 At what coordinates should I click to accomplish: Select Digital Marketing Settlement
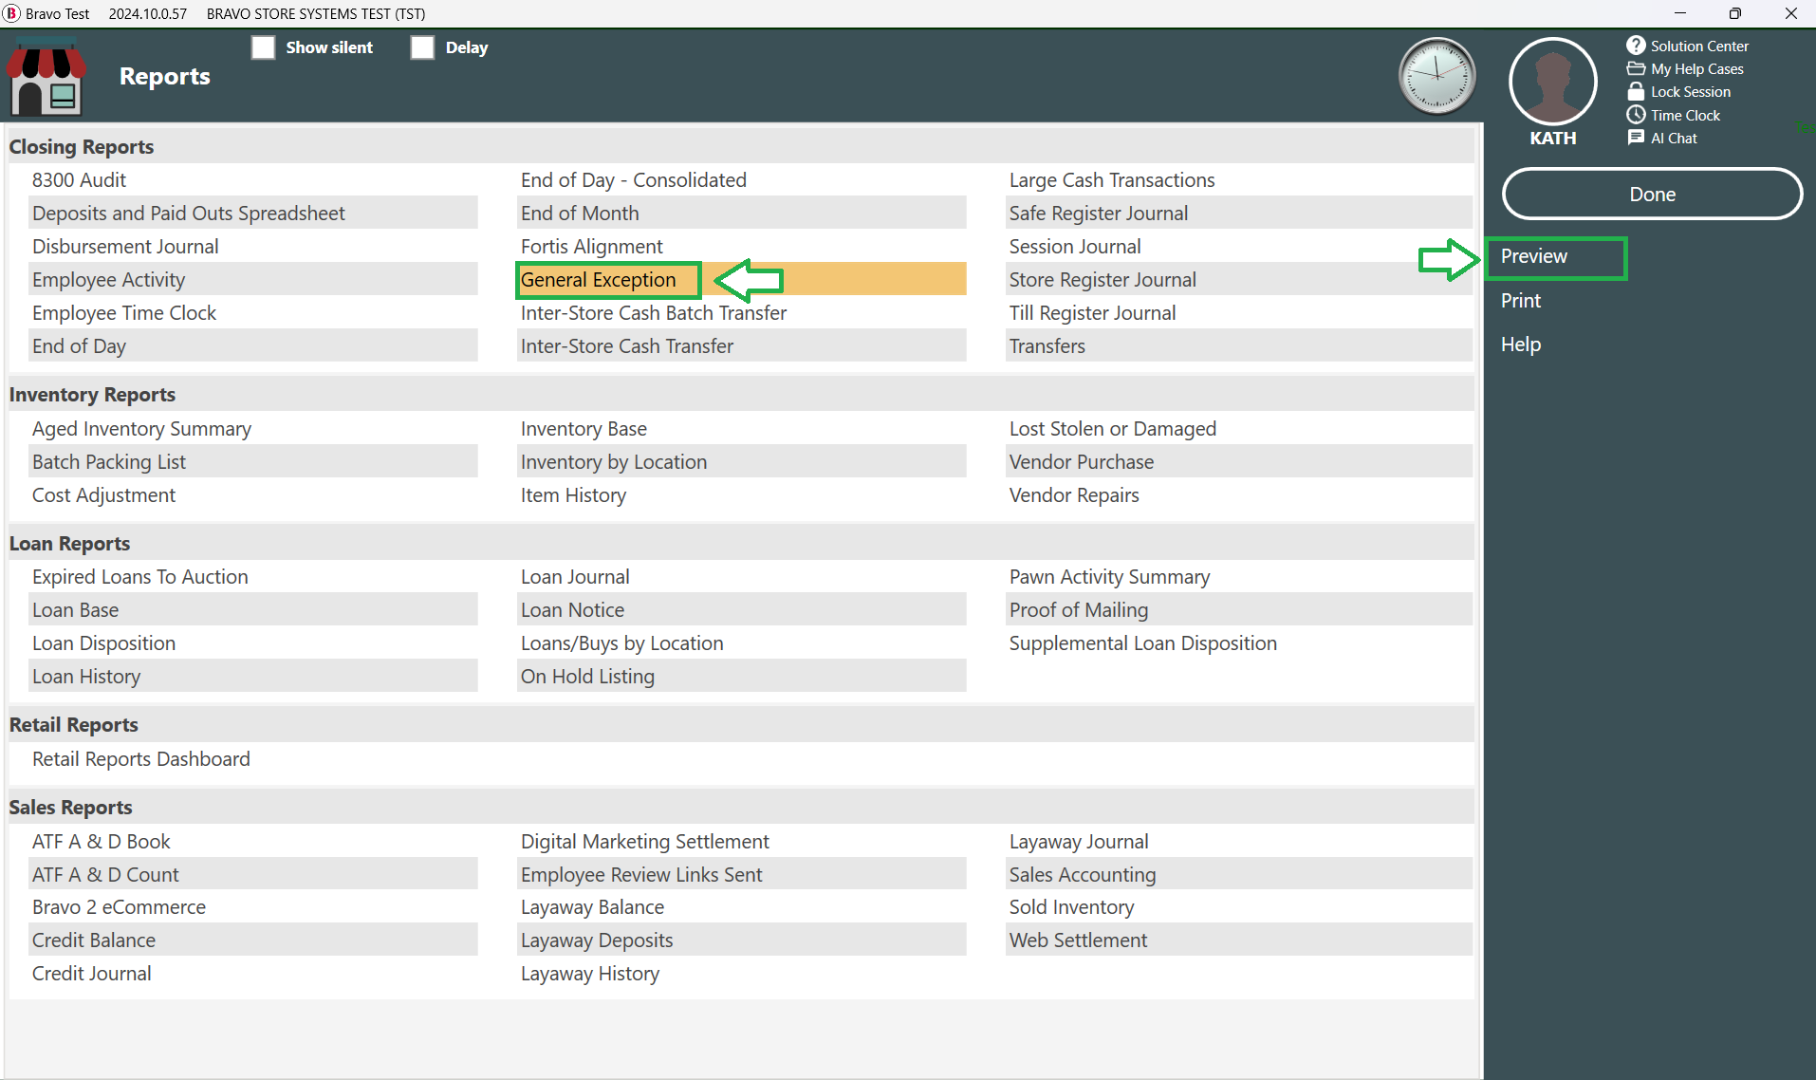pyautogui.click(x=741, y=841)
